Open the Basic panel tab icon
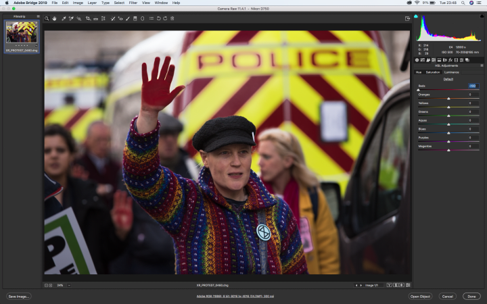 tap(417, 60)
